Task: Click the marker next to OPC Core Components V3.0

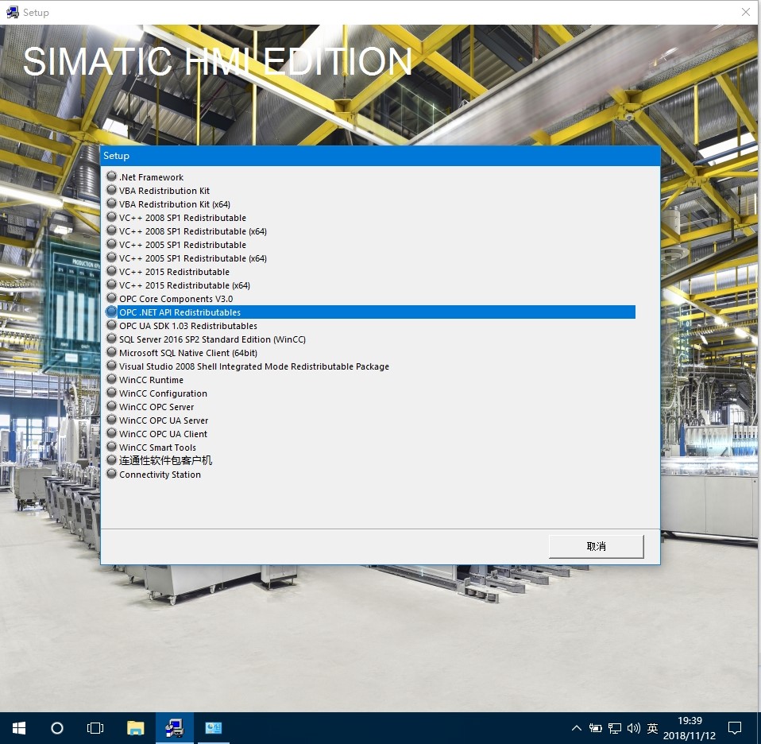Action: point(111,298)
